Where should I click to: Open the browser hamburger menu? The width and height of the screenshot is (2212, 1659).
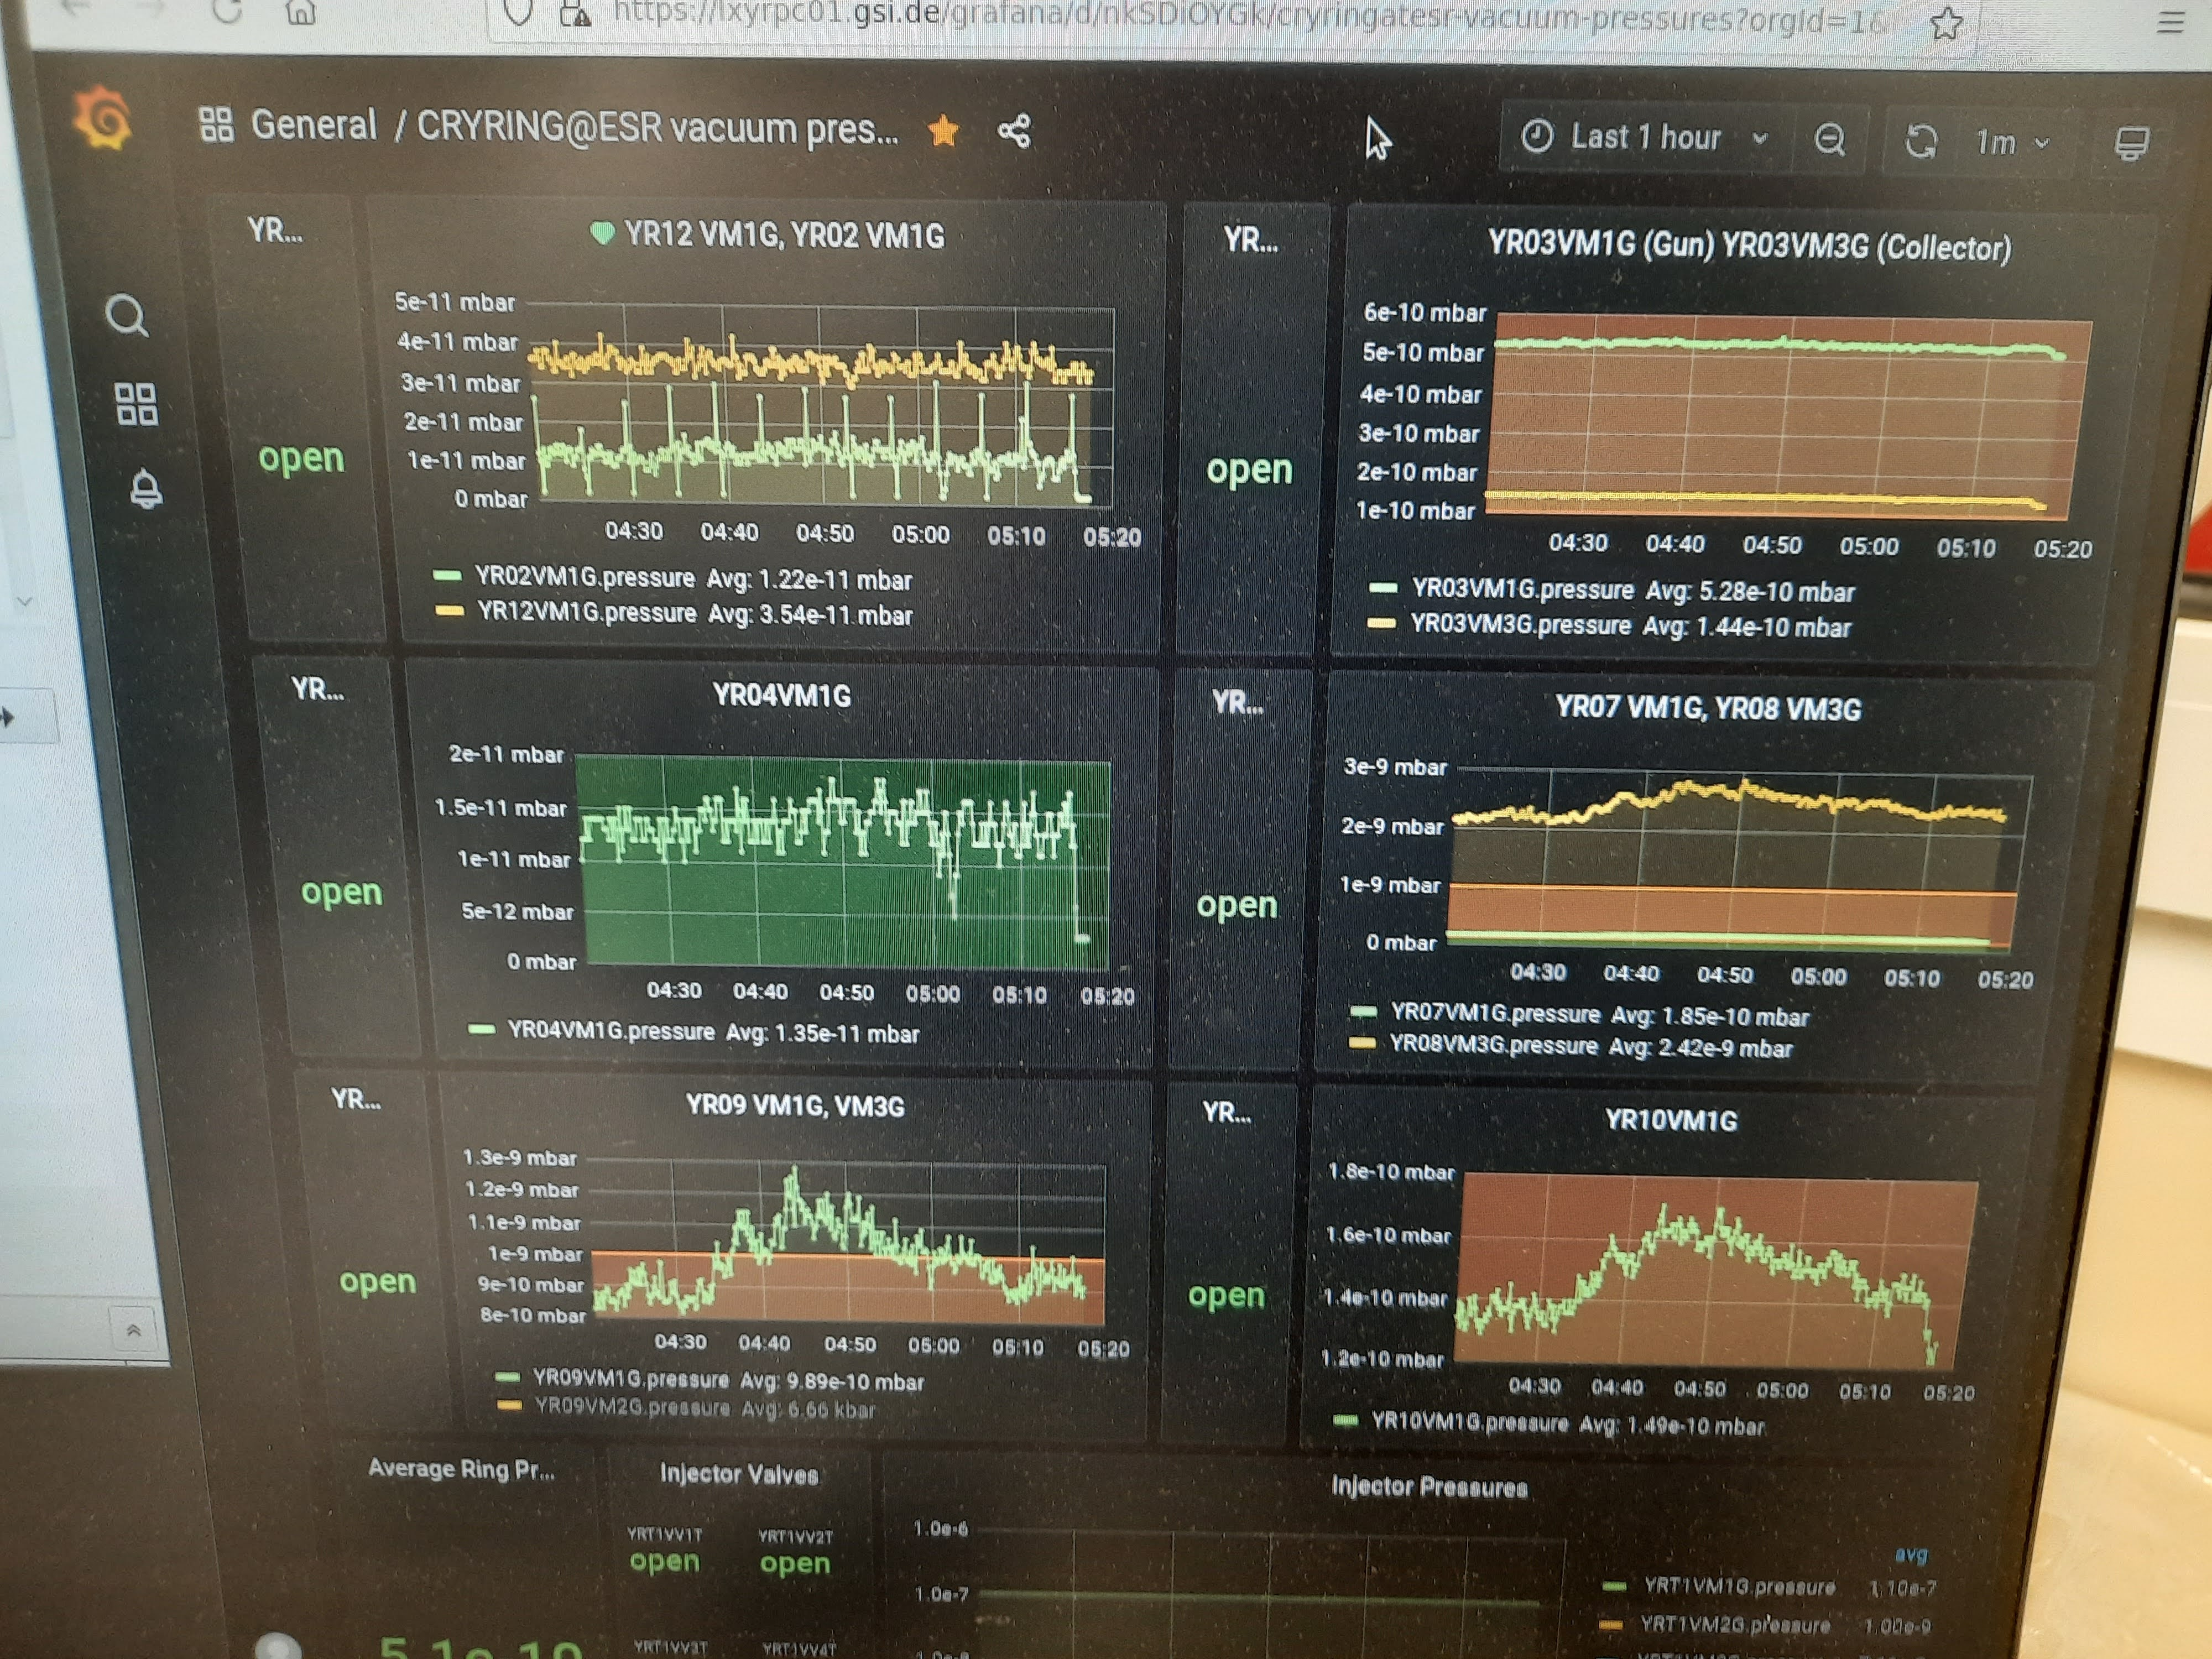tap(2170, 22)
